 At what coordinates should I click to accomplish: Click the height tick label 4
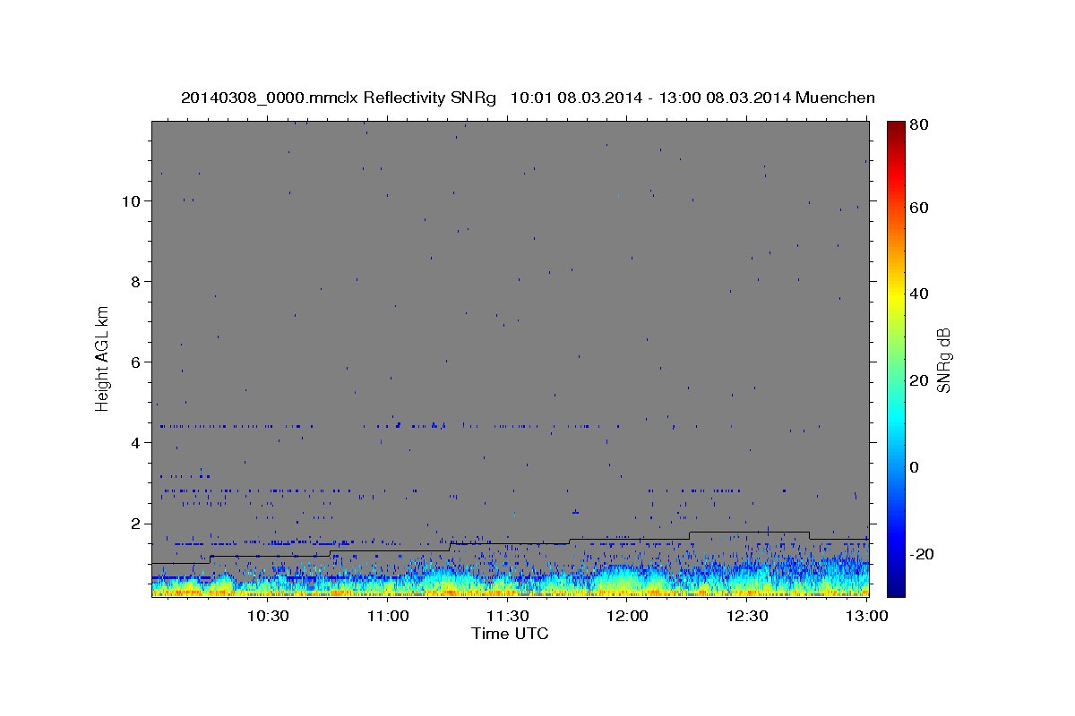click(137, 443)
